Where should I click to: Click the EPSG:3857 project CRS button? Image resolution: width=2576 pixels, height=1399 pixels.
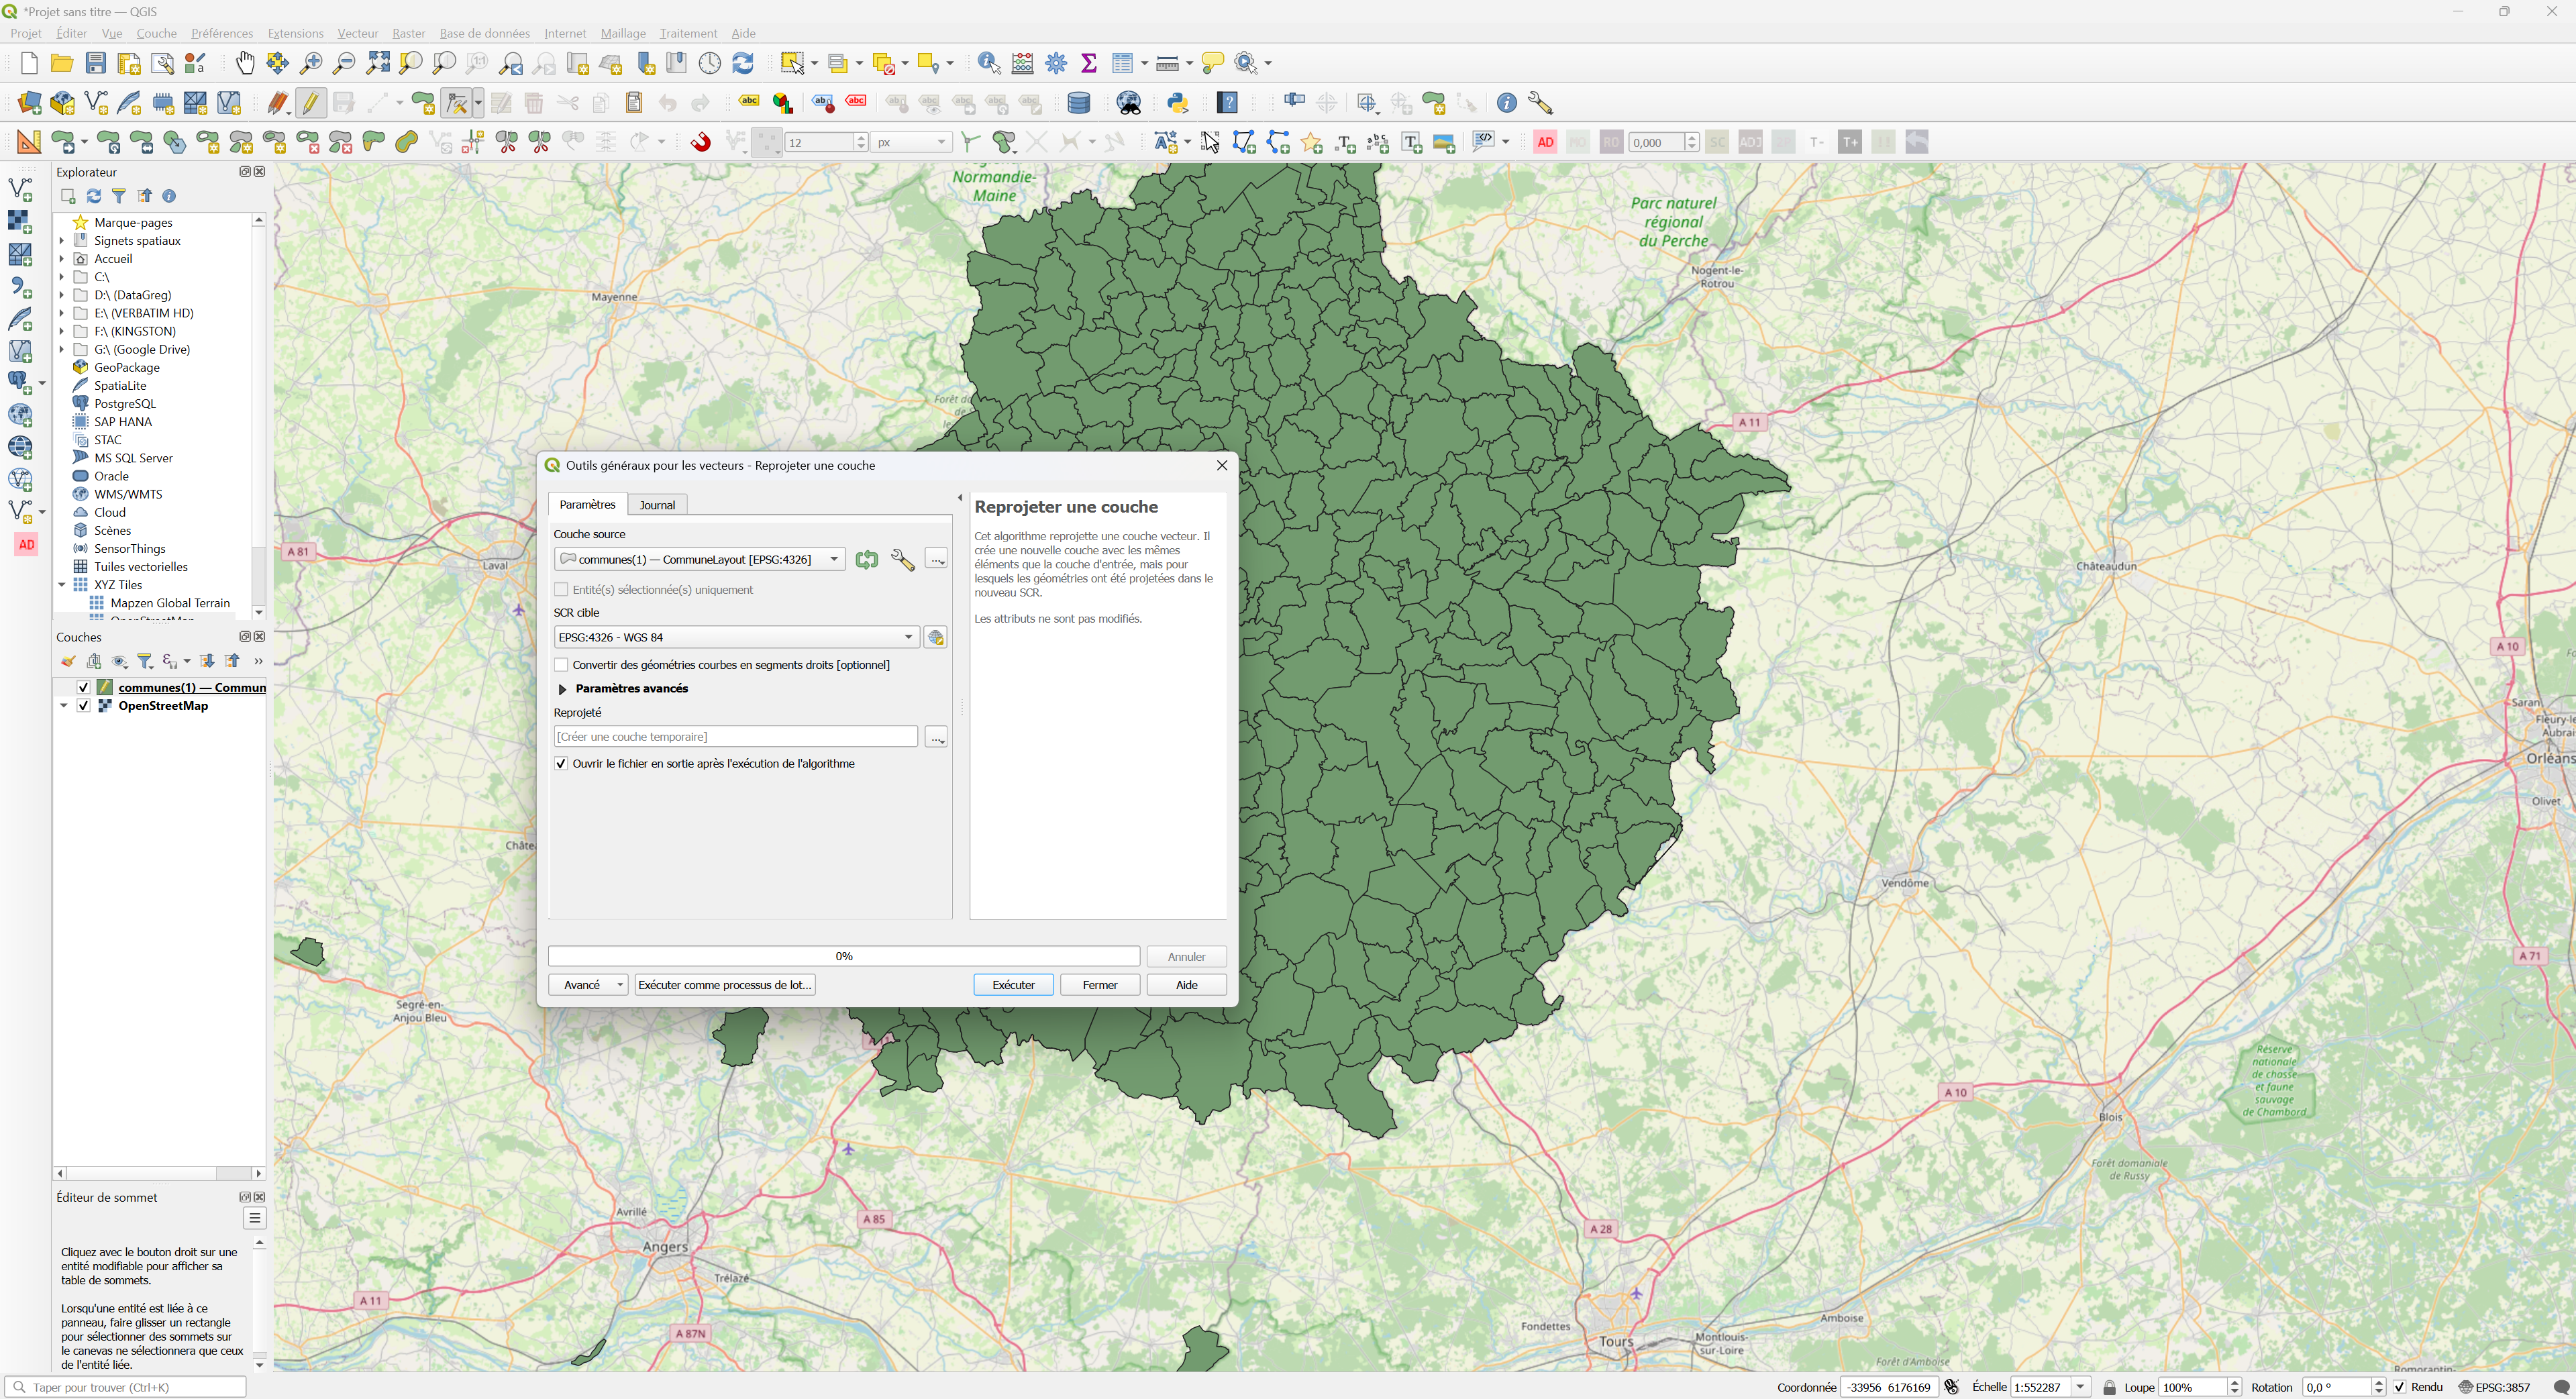pos(2494,1387)
